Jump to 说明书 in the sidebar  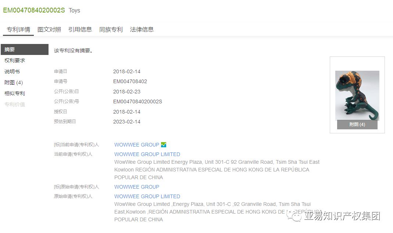click(x=12, y=71)
